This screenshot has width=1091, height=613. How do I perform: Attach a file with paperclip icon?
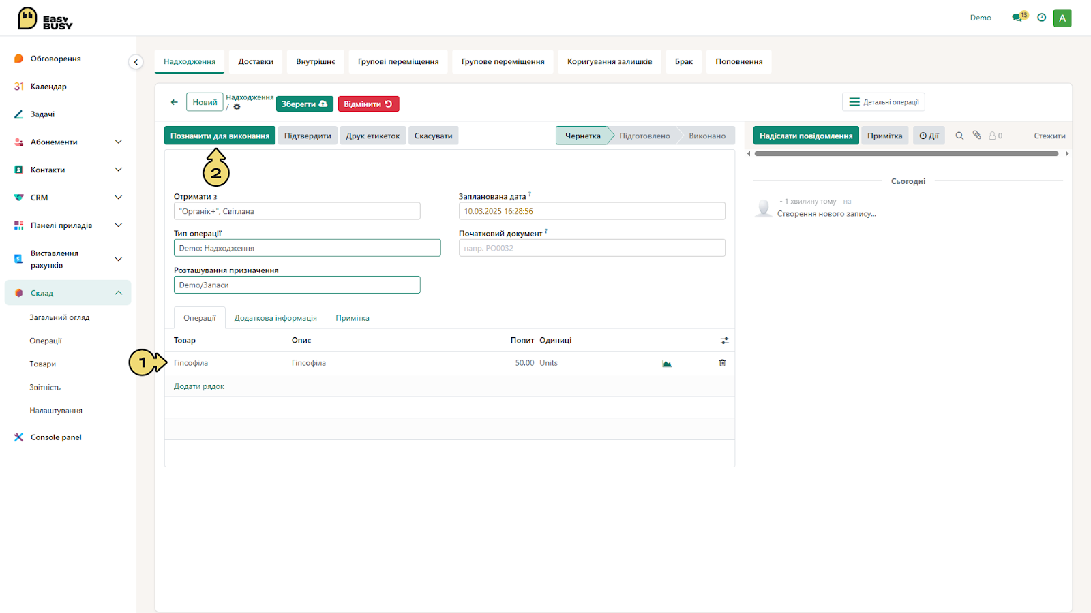pos(976,136)
